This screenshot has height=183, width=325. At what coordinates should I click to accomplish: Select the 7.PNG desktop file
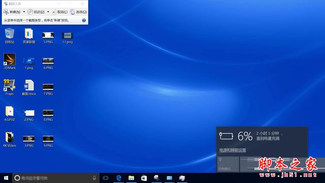48,89
